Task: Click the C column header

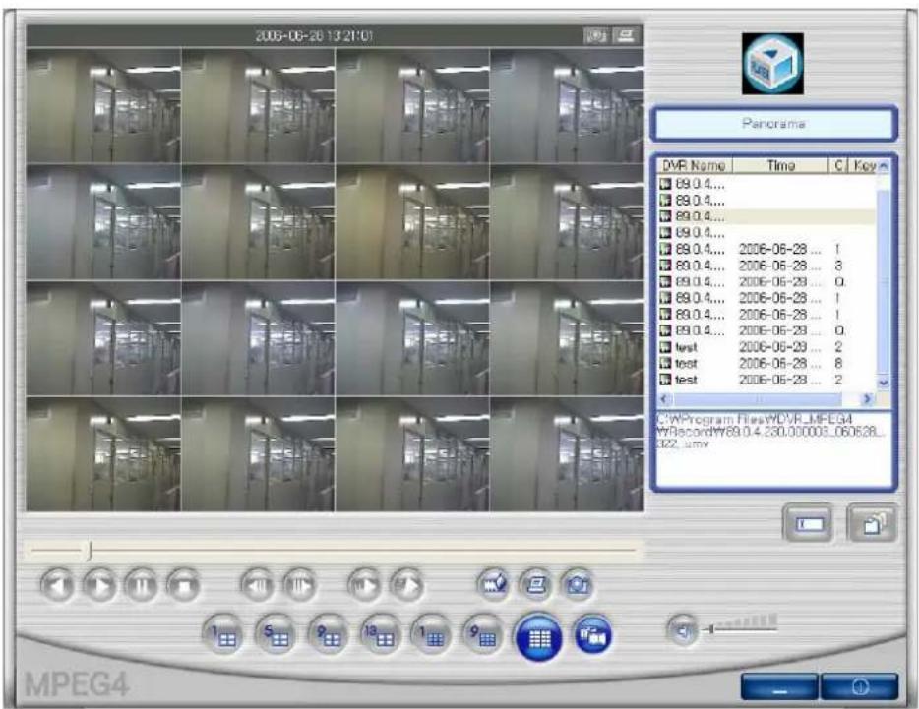Action: [838, 166]
